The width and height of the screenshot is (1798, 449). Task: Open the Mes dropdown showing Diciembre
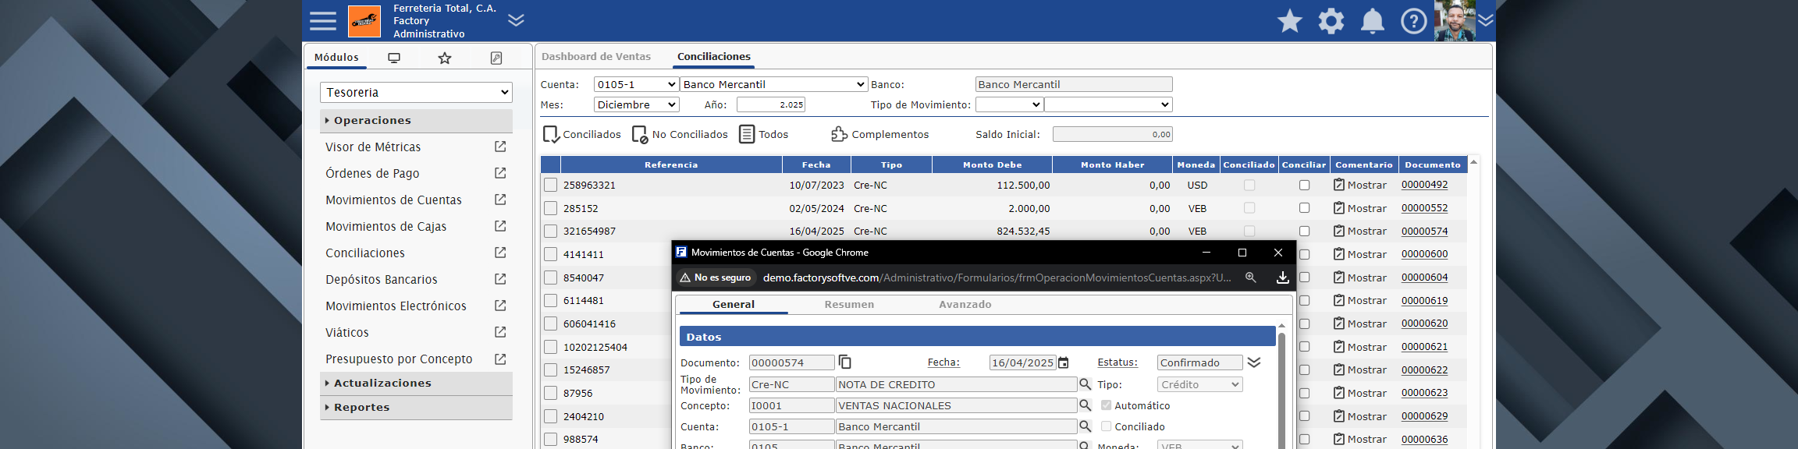(x=636, y=104)
